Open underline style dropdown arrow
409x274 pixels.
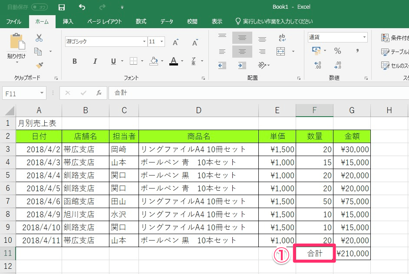122,61
